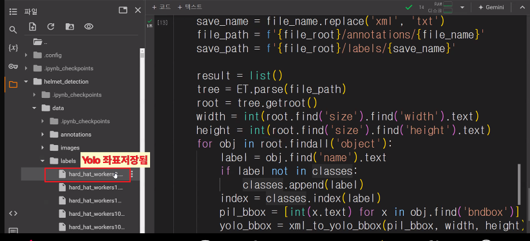Image resolution: width=530 pixels, height=241 pixels.
Task: Select the images folder label
Action: pos(70,148)
